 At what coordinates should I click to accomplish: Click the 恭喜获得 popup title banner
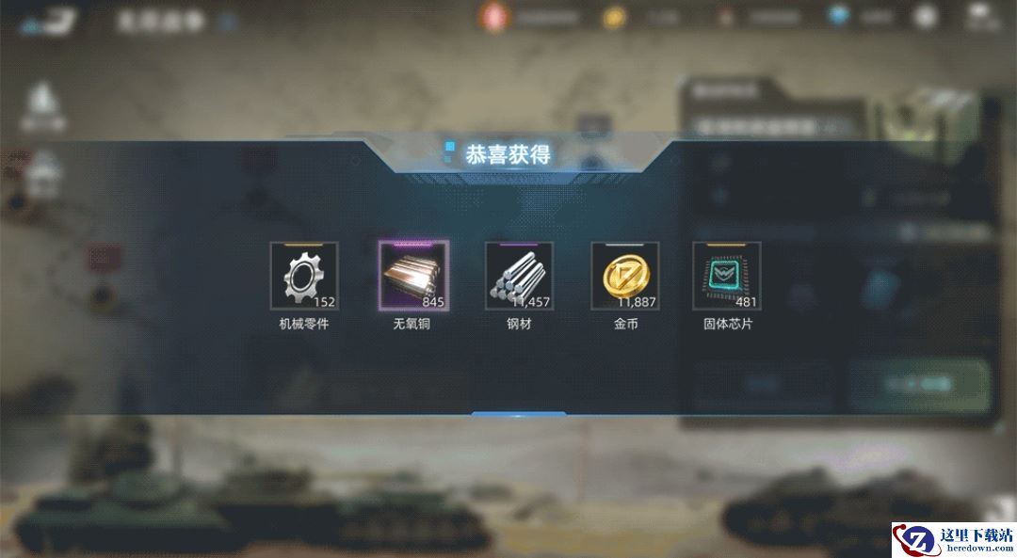pos(508,154)
